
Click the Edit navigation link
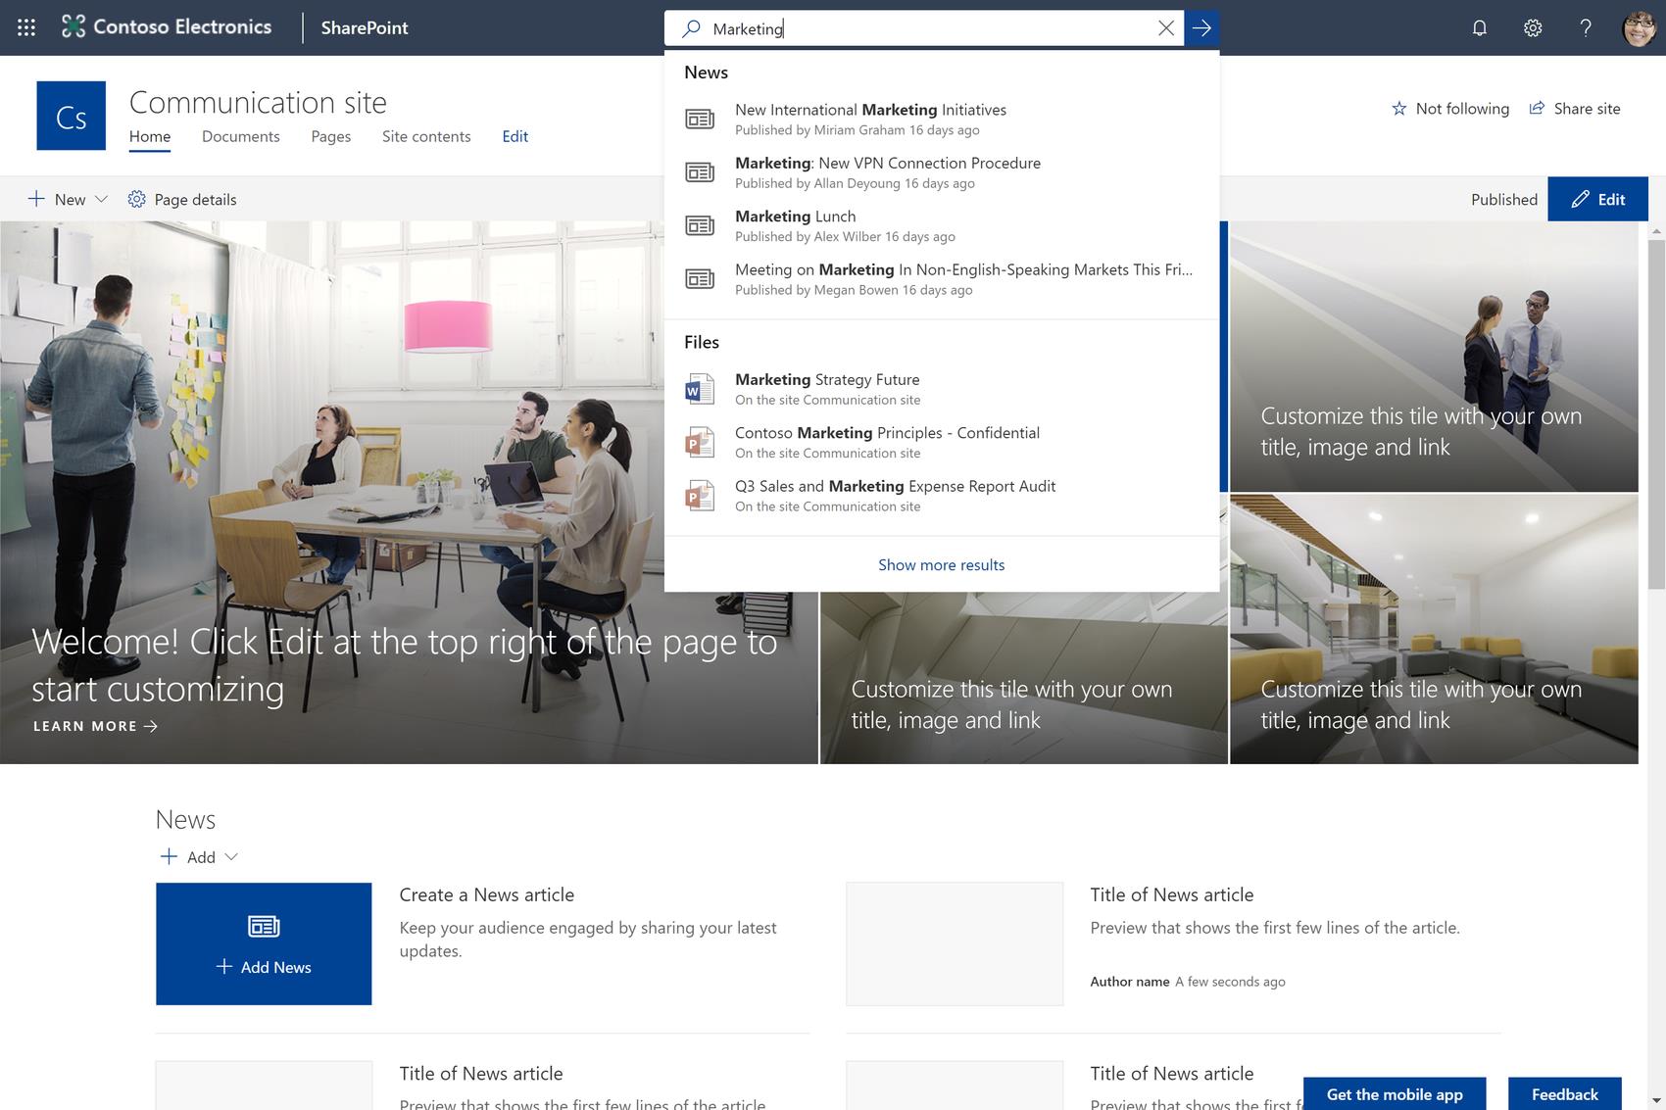point(515,136)
